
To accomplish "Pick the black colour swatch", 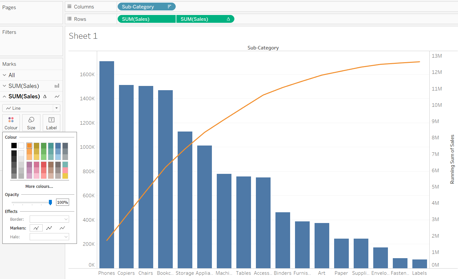I will point(14,146).
